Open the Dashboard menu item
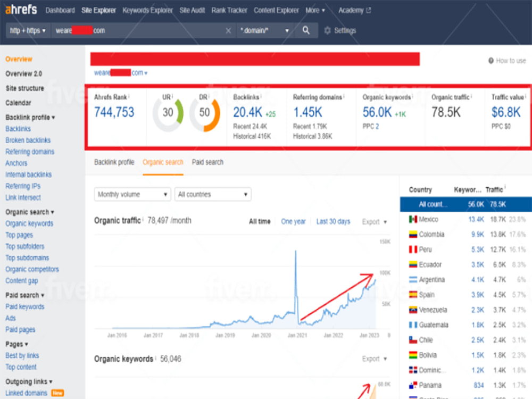The height and width of the screenshot is (399, 532). pyautogui.click(x=60, y=11)
